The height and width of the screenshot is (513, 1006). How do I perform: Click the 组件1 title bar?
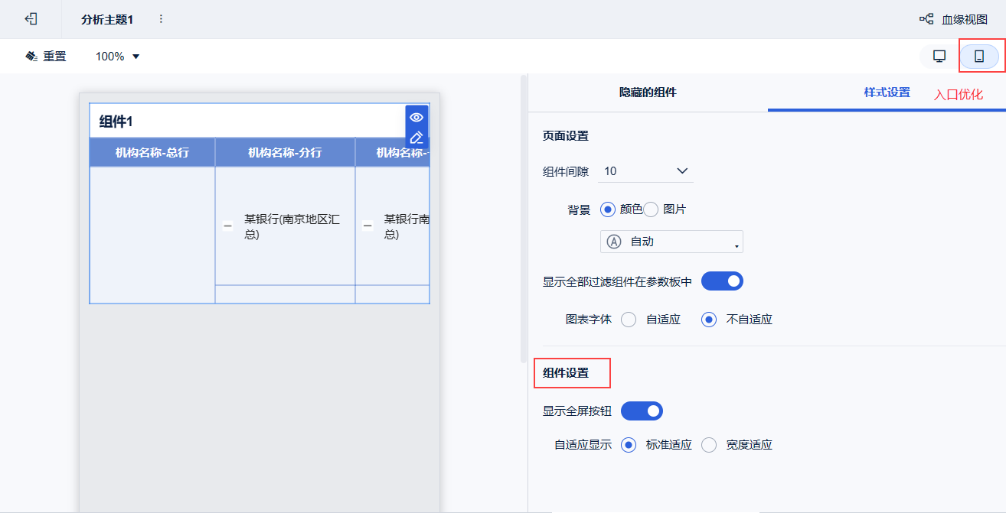(x=245, y=122)
